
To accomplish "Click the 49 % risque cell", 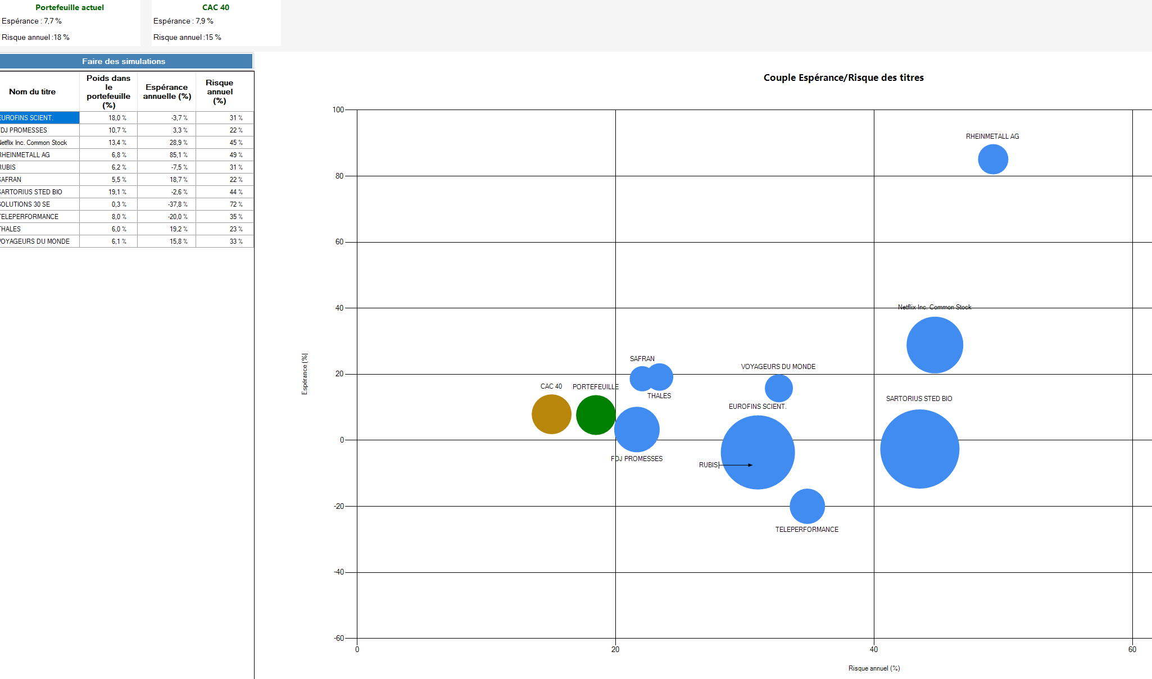I will [x=225, y=155].
